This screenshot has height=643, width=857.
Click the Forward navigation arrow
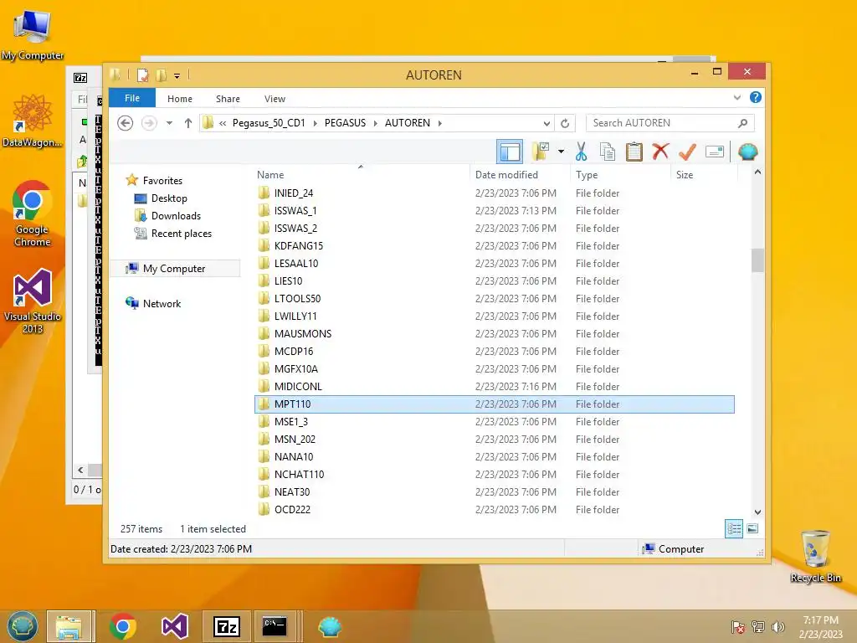(x=149, y=123)
